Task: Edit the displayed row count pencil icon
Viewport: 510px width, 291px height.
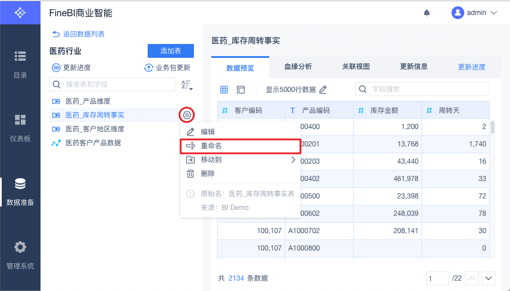Action: click(323, 90)
